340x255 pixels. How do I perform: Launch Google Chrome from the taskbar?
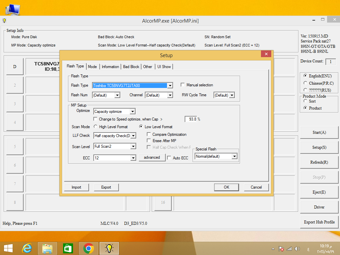(x=88, y=248)
